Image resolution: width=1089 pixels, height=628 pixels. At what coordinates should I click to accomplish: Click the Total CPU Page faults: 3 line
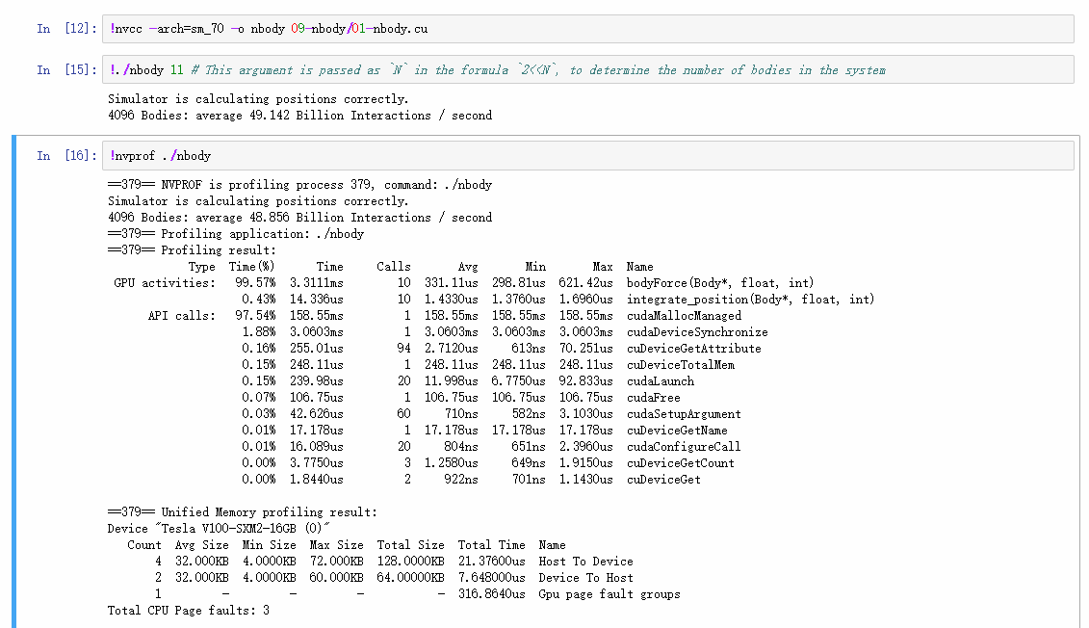tap(188, 611)
